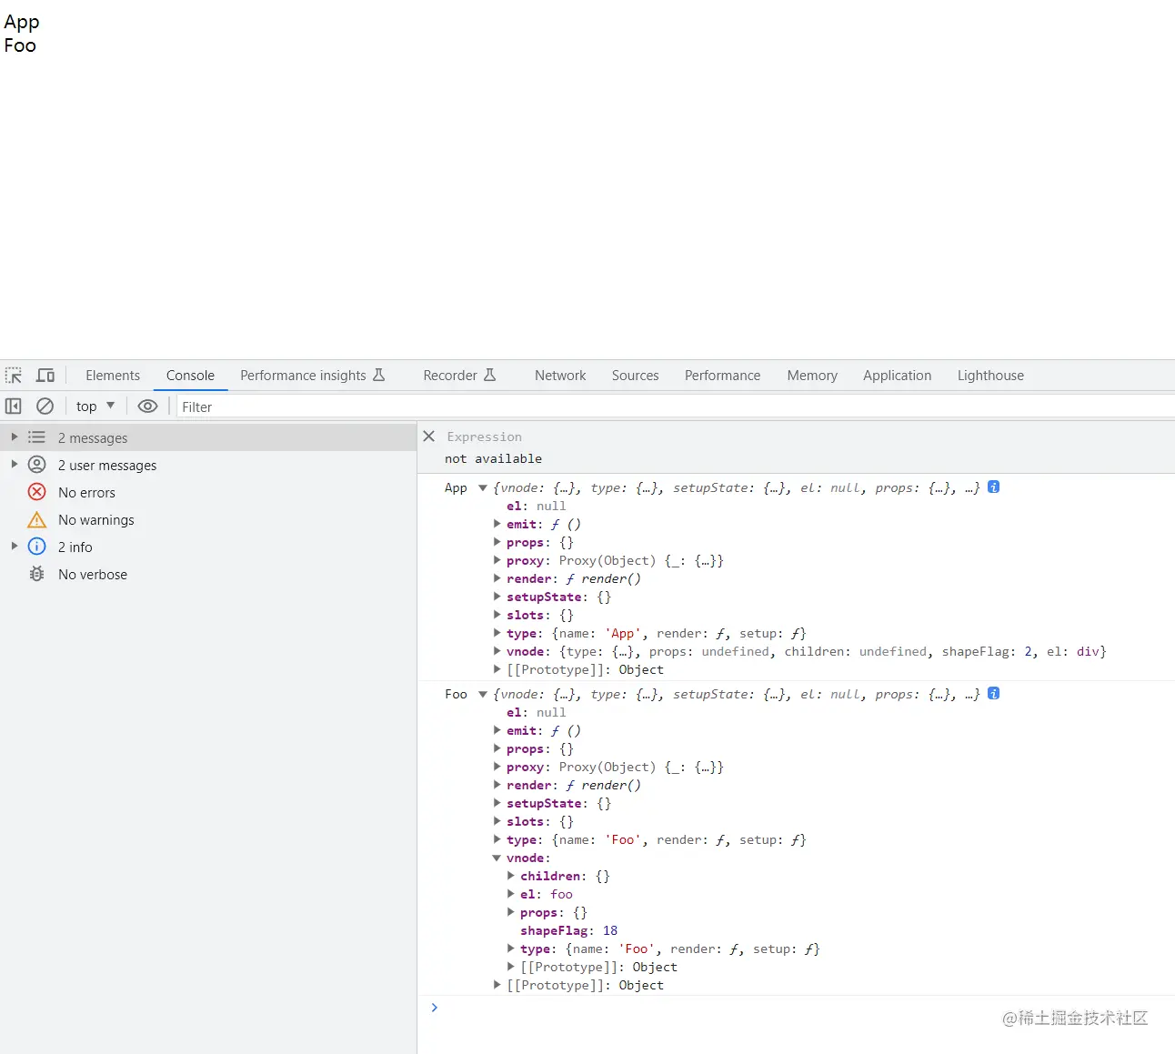This screenshot has height=1054, width=1175.
Task: Expand the 2 messages group
Action: coord(14,437)
